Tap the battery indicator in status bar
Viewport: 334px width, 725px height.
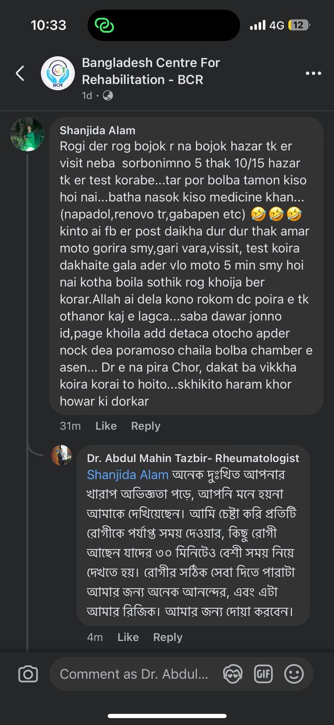coord(299,25)
